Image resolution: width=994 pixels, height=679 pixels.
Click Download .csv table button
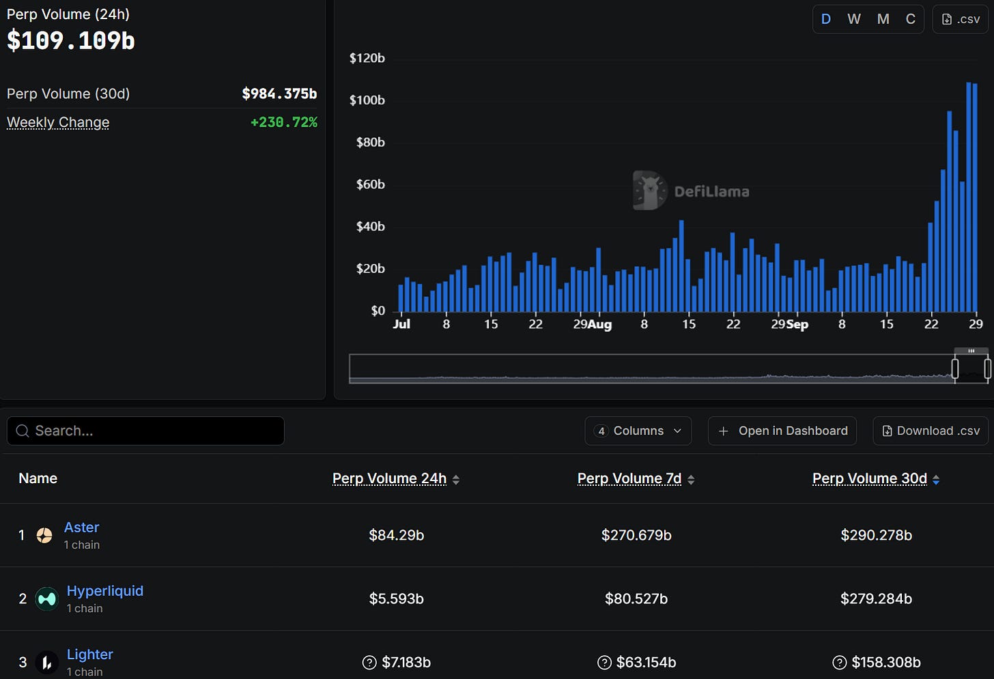pos(931,431)
